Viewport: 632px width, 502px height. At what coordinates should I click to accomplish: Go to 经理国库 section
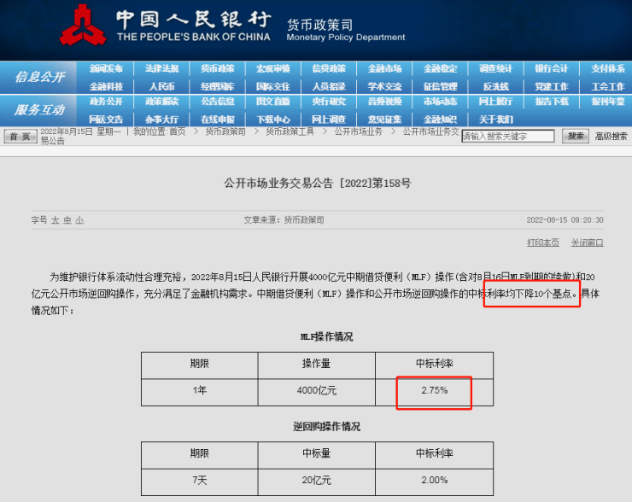(x=218, y=86)
